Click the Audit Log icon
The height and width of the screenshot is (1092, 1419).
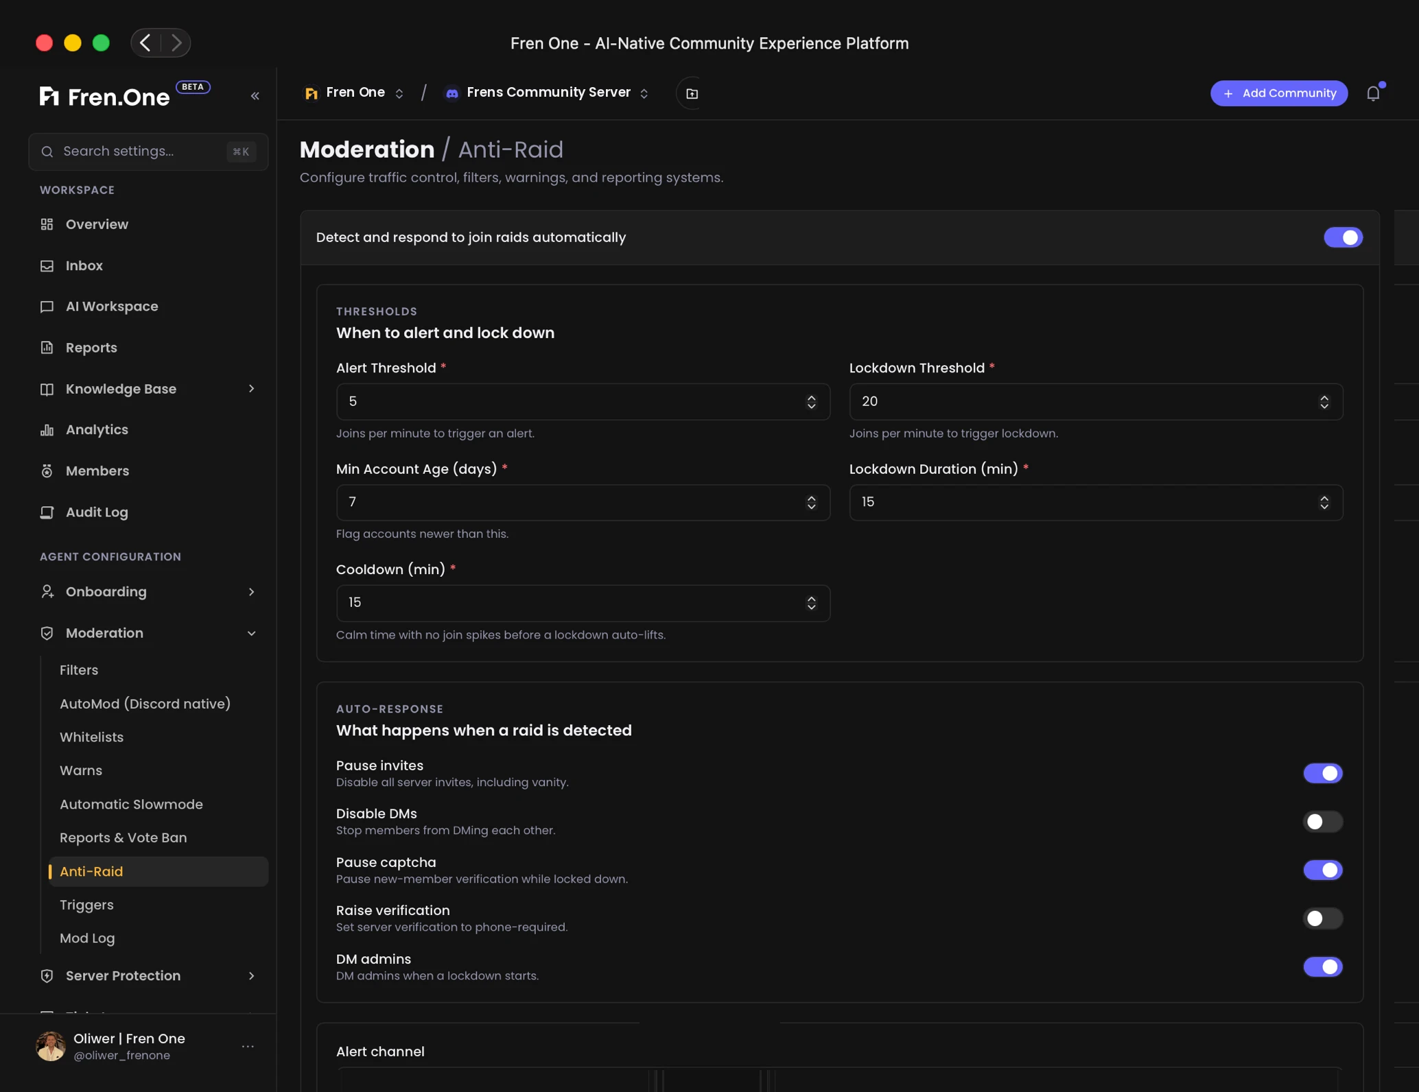pos(47,512)
